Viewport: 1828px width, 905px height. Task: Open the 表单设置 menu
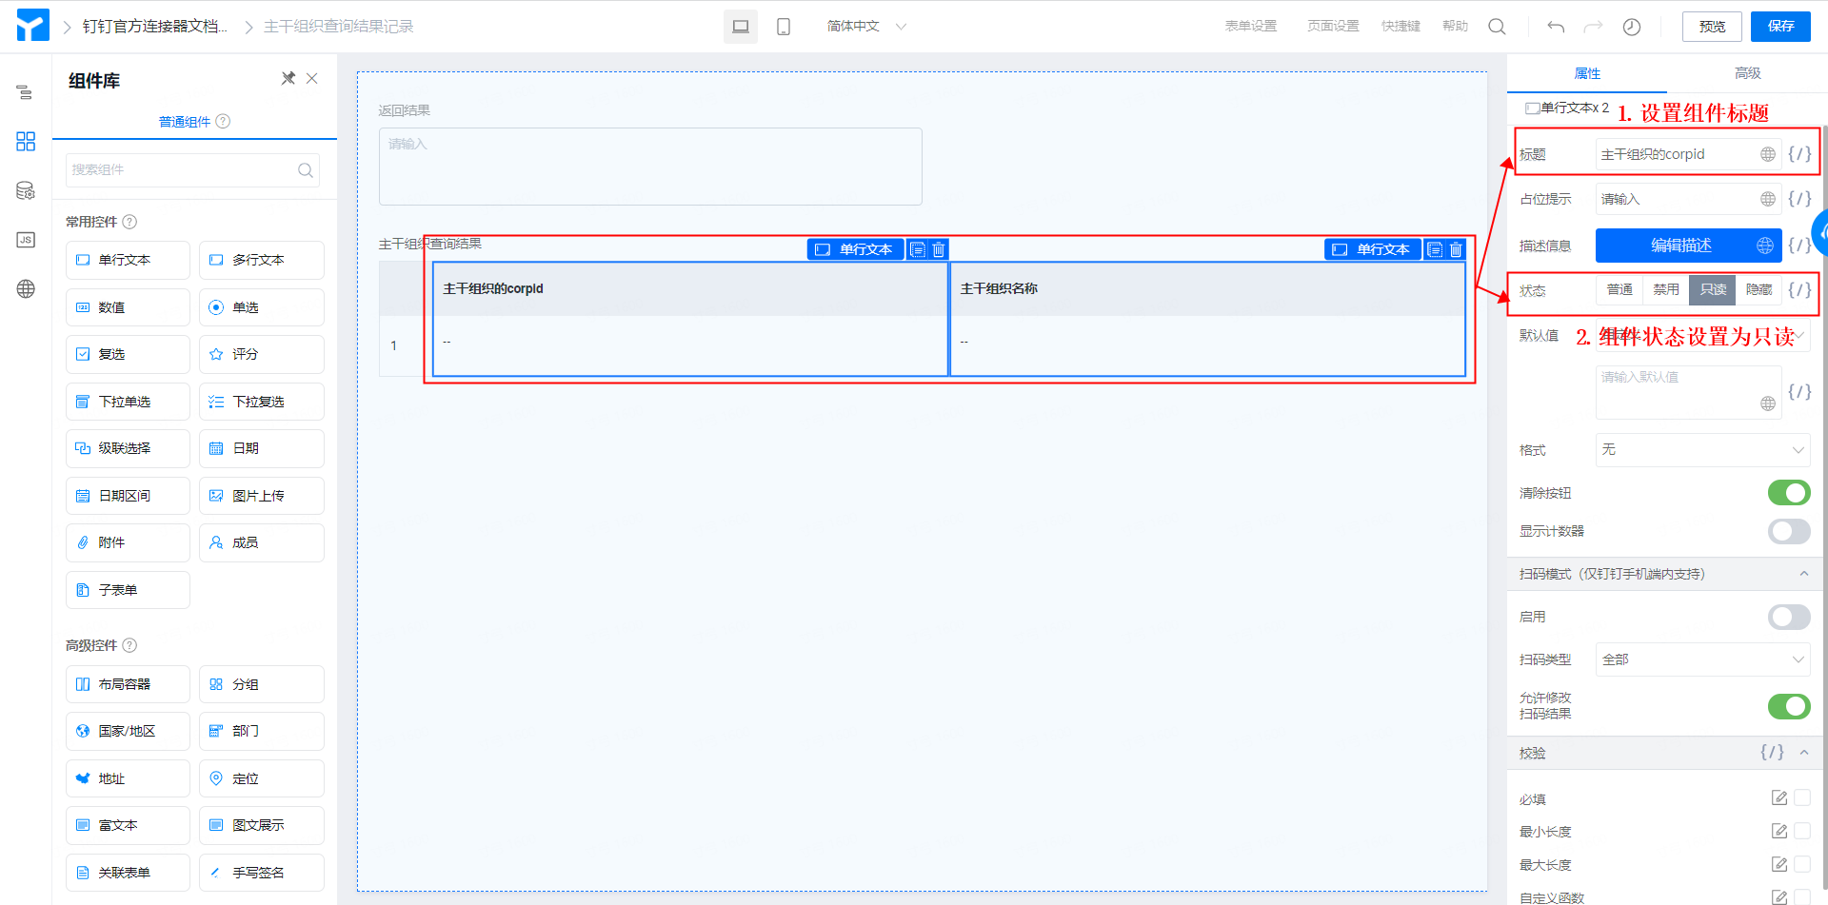coord(1250,27)
